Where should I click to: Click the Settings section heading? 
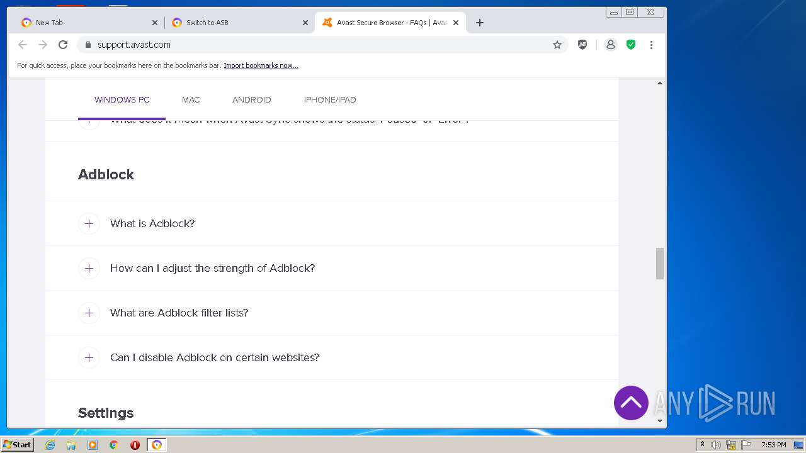pos(106,413)
